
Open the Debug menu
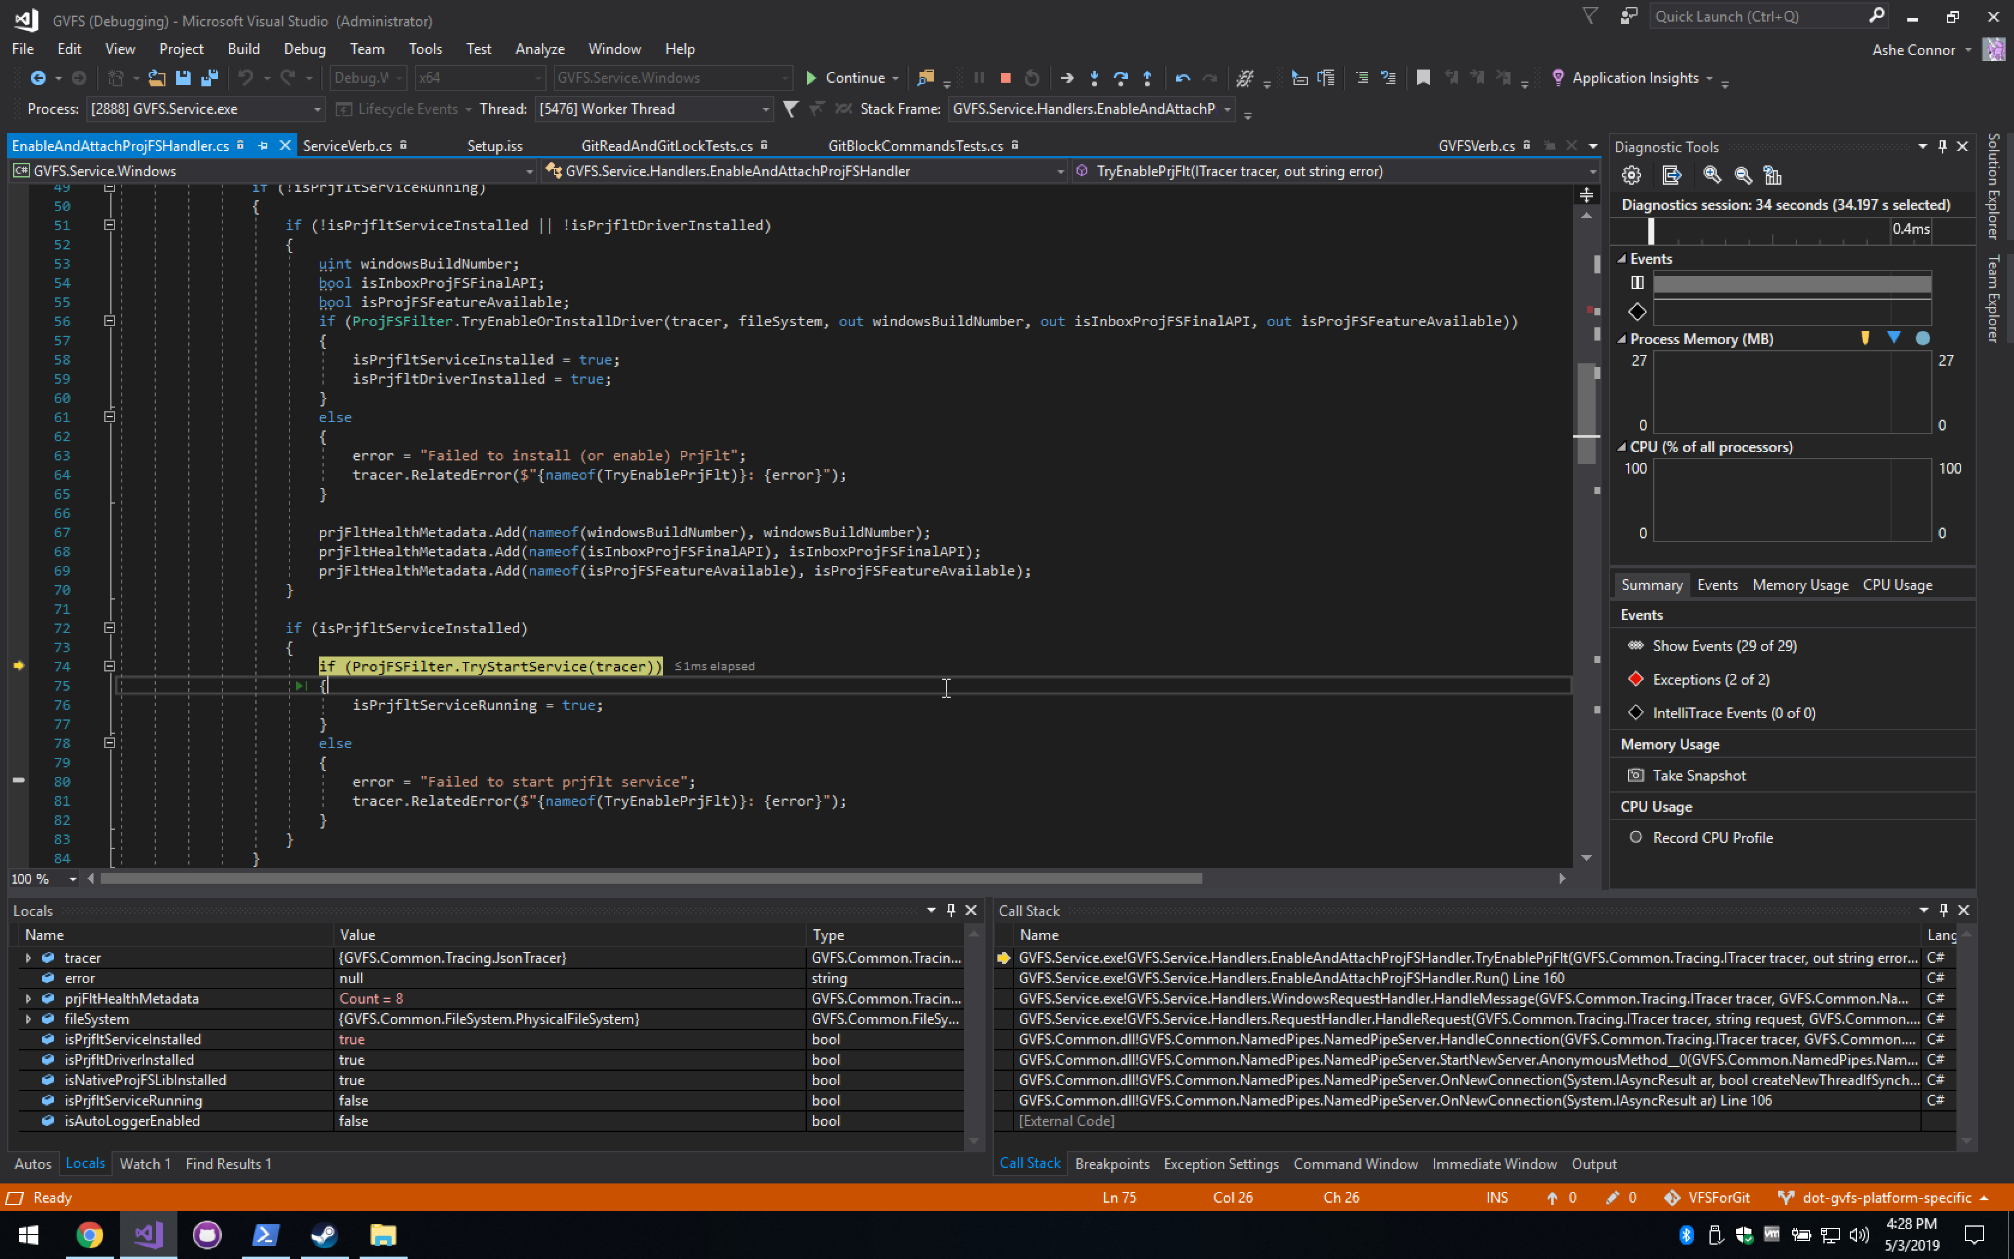coord(304,49)
